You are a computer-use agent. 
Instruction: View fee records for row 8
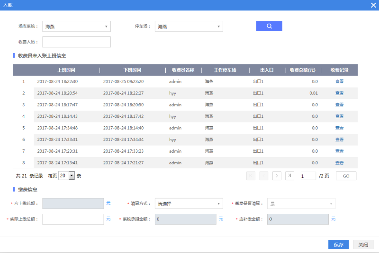point(339,163)
